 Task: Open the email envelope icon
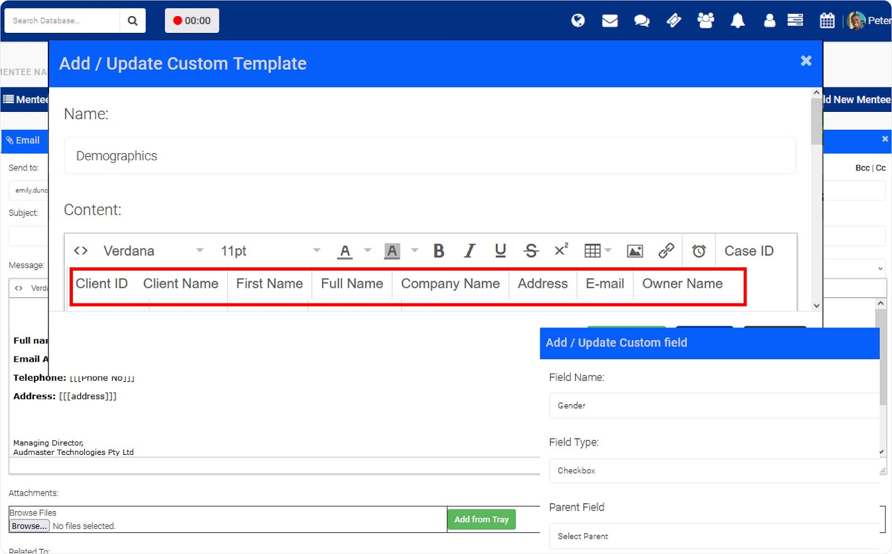click(x=610, y=20)
